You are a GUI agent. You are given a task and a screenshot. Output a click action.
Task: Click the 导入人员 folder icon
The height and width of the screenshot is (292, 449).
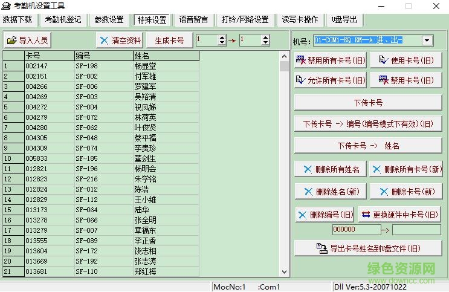(x=11, y=41)
